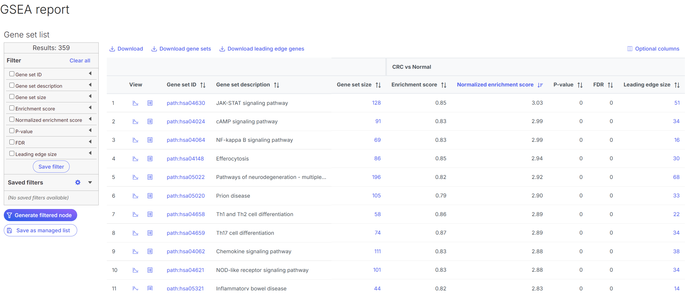Open path:hsa04630 gene set link
The width and height of the screenshot is (692, 299).
[186, 103]
